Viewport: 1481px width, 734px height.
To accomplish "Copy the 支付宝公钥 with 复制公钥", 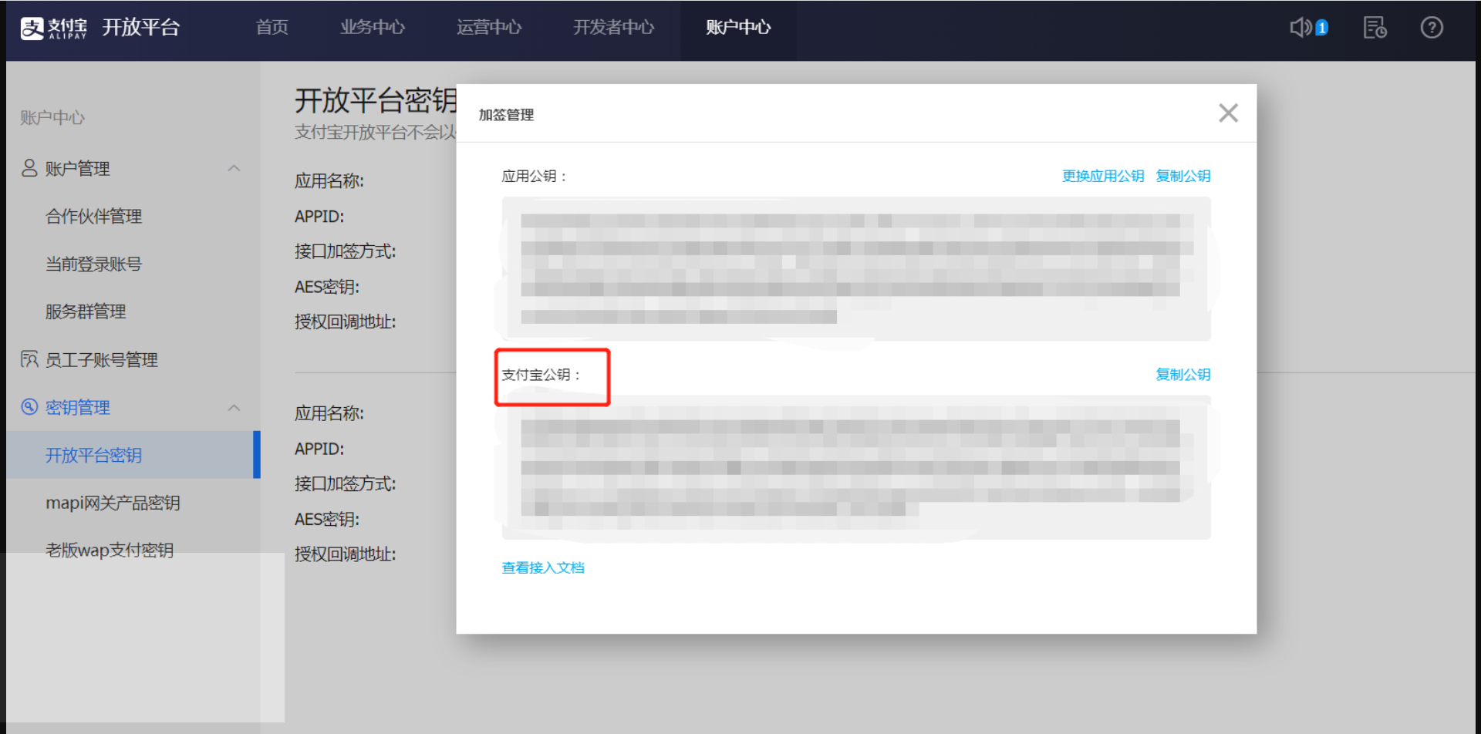I will (1183, 375).
